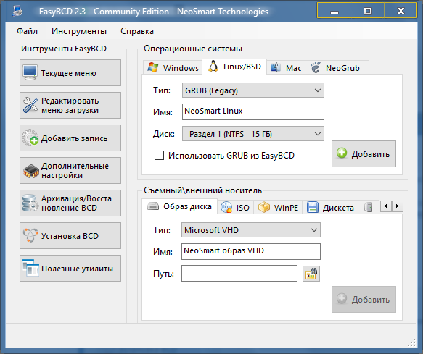
Task: Switch to the Windows tab
Action: [173, 67]
